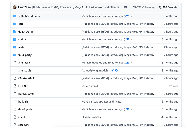
Task: Open third-party row Public release commit message
Action: pyautogui.click(x=118, y=55)
